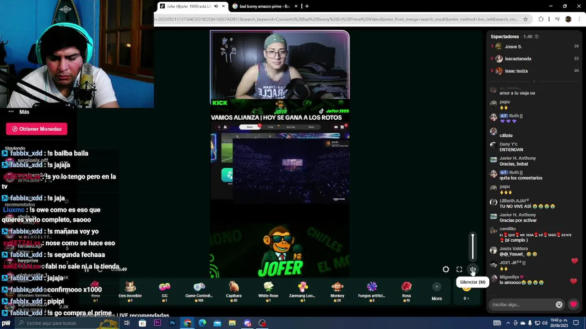The image size is (586, 329).
Task: Click the browser address bar URL
Action: (x=336, y=19)
